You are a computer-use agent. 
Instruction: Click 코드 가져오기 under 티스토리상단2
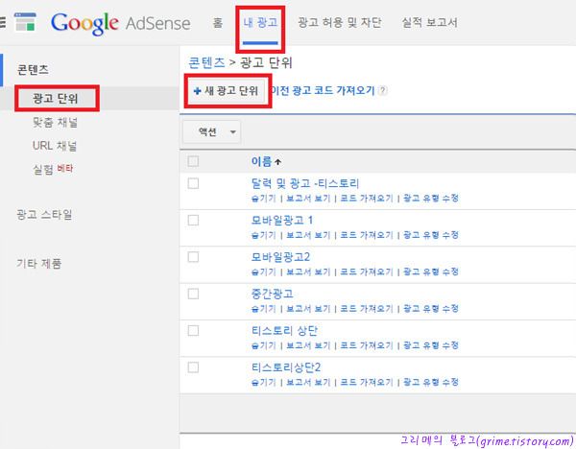tap(367, 382)
